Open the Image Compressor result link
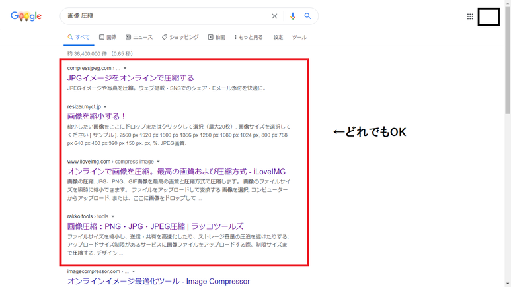This screenshot has height=287, width=511. pyautogui.click(x=159, y=282)
